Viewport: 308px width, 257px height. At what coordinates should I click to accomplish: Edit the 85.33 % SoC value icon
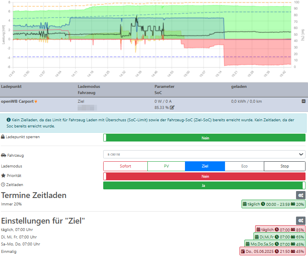point(172,107)
